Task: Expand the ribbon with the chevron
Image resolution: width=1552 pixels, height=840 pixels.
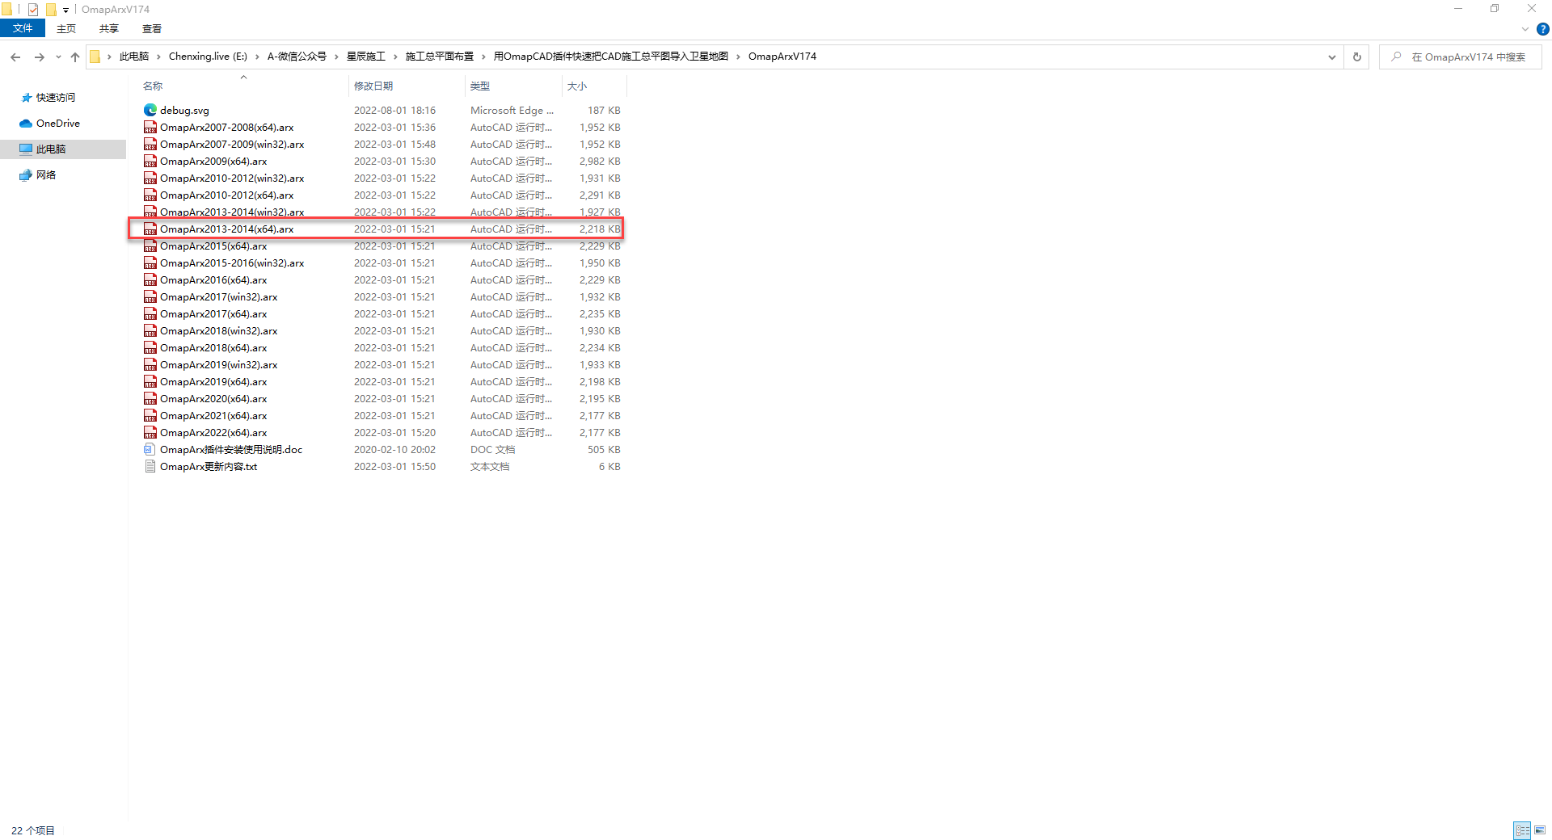Action: point(1525,29)
